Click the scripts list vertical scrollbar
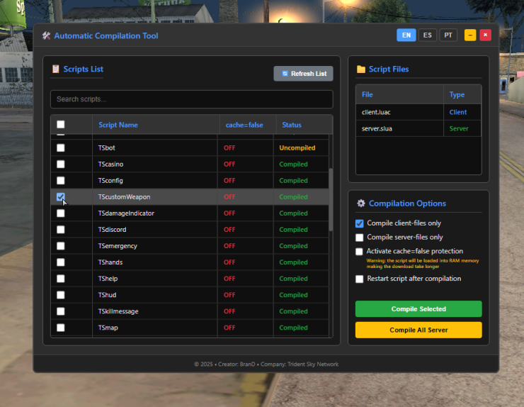Image resolution: width=524 pixels, height=407 pixels. click(331, 200)
